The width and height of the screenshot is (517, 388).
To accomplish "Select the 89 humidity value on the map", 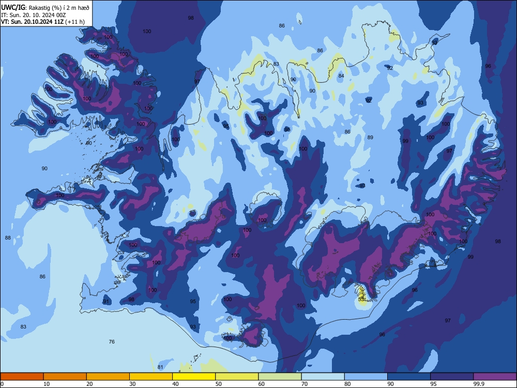I will pos(370,137).
